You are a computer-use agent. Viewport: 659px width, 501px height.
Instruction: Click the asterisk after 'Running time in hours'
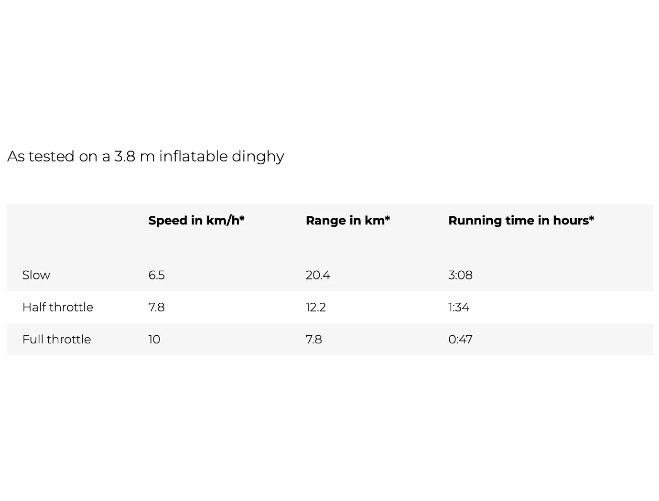592,218
